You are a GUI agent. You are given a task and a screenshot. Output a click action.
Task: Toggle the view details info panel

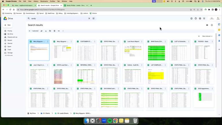coord(212,25)
